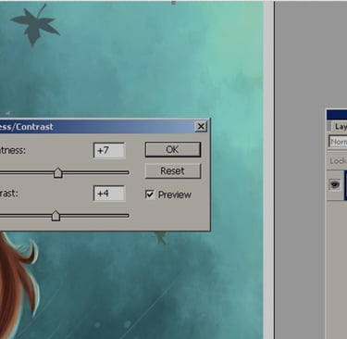Screen dimensions: 347x339
Task: Confirm with the OK button
Action: [x=173, y=150]
